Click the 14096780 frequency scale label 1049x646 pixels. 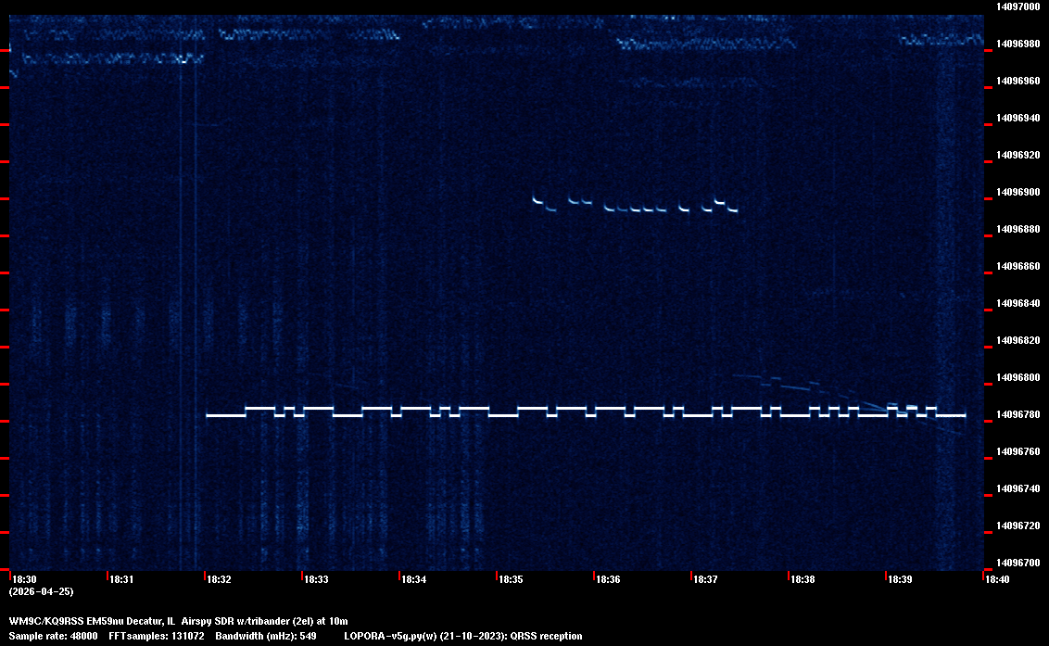pyautogui.click(x=1017, y=414)
